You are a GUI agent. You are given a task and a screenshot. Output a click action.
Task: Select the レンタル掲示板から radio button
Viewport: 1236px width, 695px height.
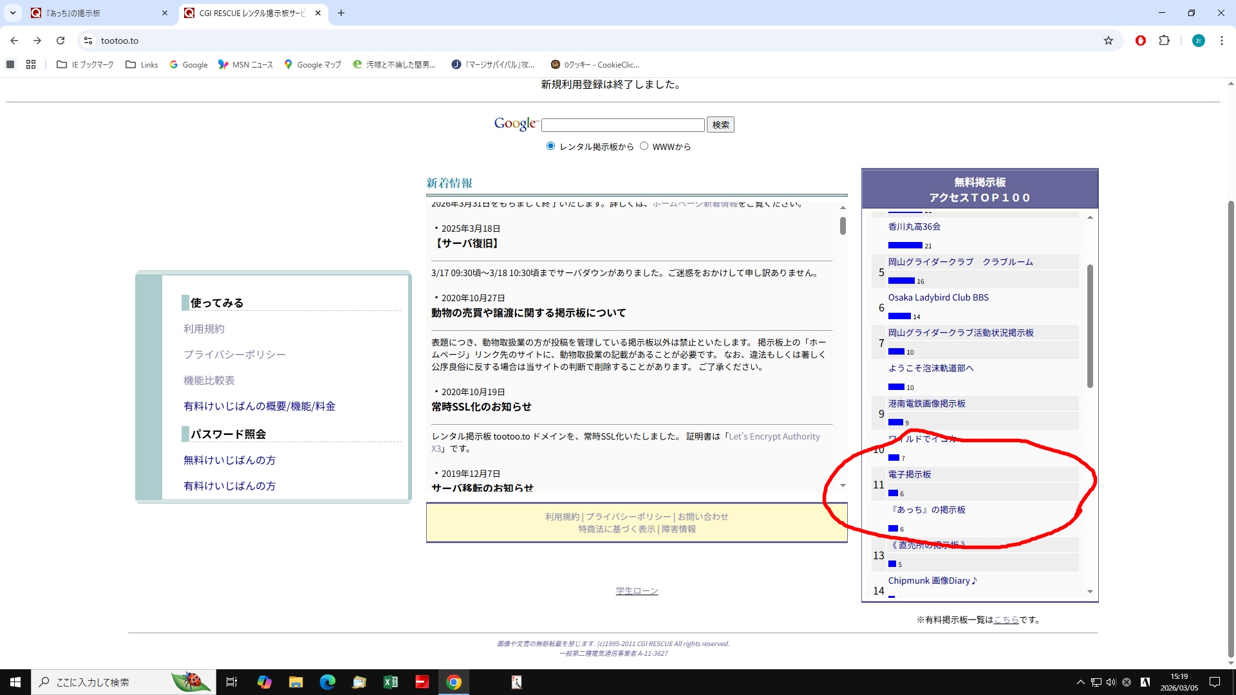tap(550, 146)
